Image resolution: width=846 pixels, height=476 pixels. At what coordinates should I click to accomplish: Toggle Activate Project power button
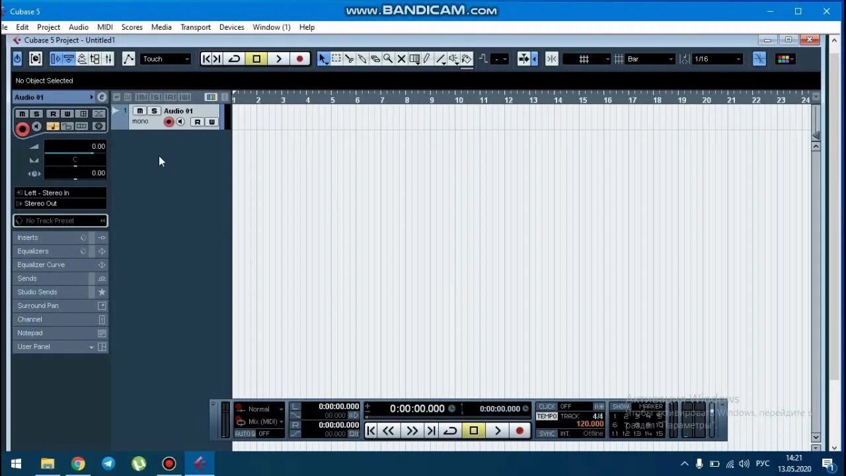coord(17,59)
